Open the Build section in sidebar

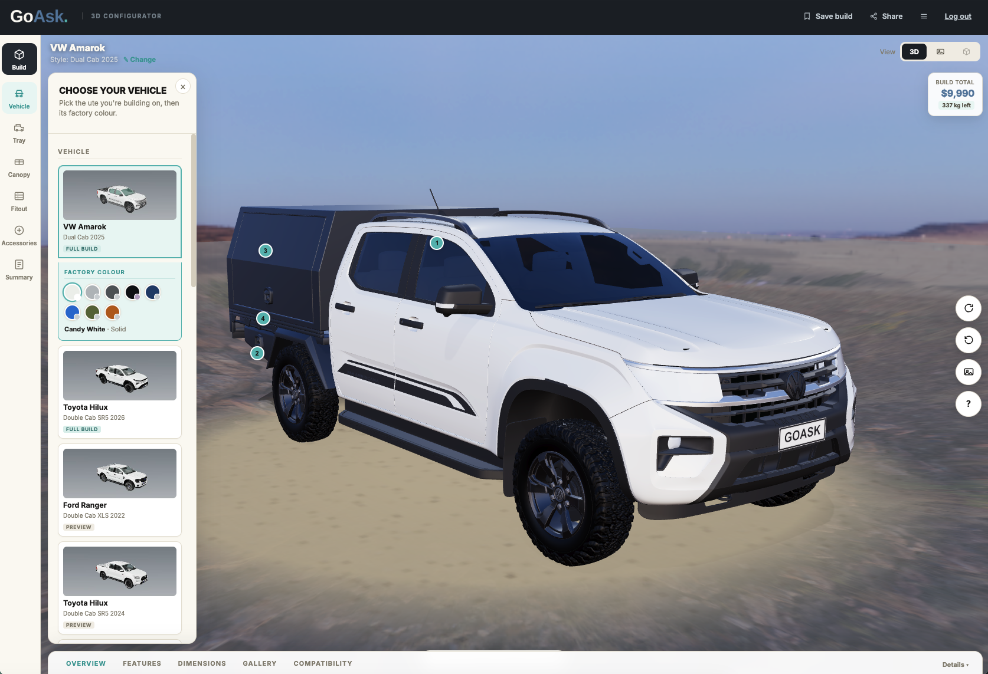(19, 59)
